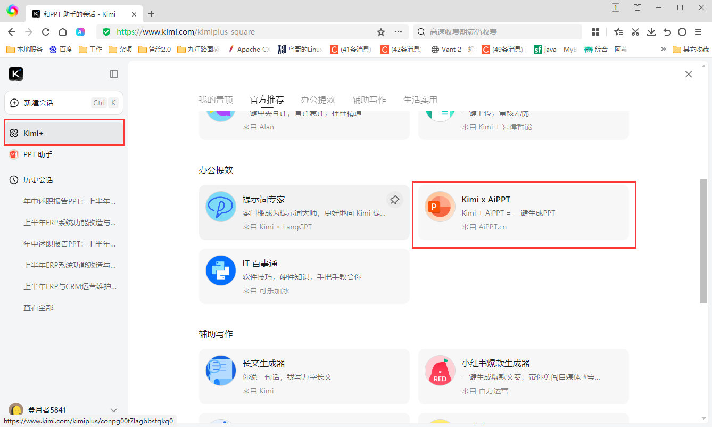Switch to 我的置顶 tab
712x427 pixels.
[x=216, y=100]
